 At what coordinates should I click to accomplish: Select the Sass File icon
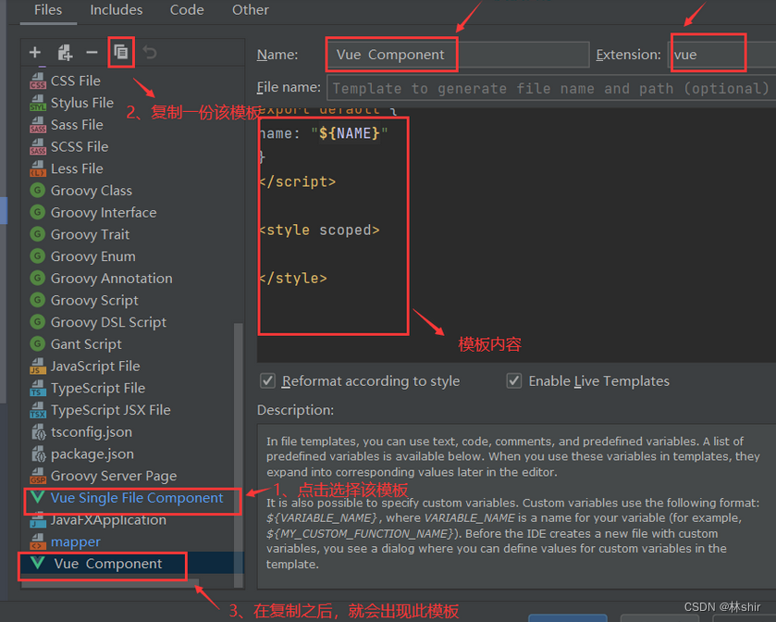pyautogui.click(x=38, y=125)
